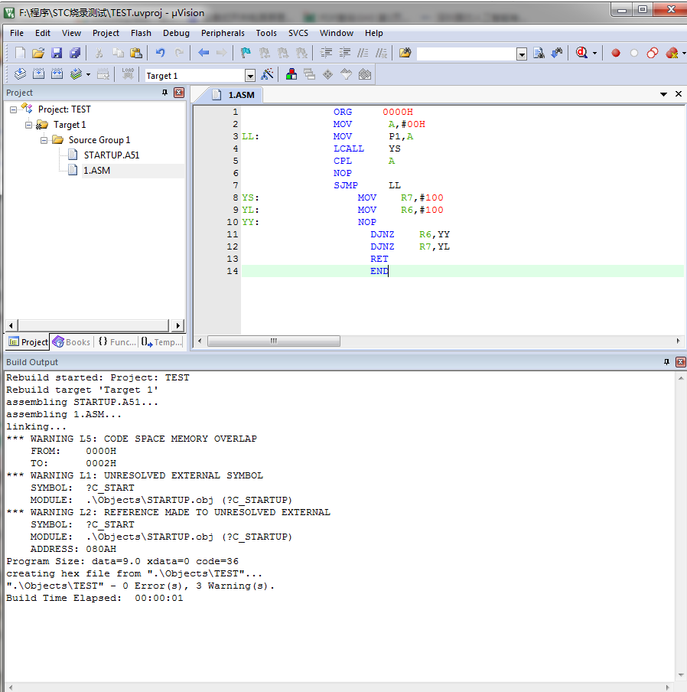Screen dimensions: 687x692
Task: Switch to the Functions tab
Action: 117,342
